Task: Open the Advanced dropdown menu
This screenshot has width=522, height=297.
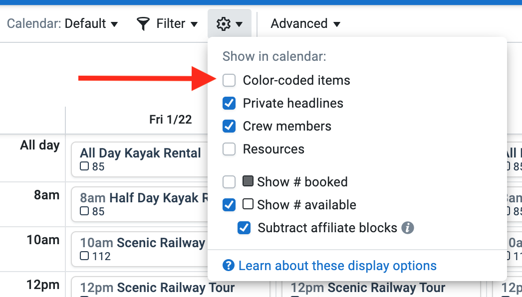Action: (305, 23)
